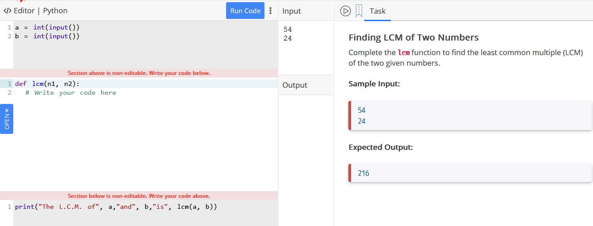Click the code editor icon before Editor
This screenshot has width=593, height=226.
click(x=8, y=11)
